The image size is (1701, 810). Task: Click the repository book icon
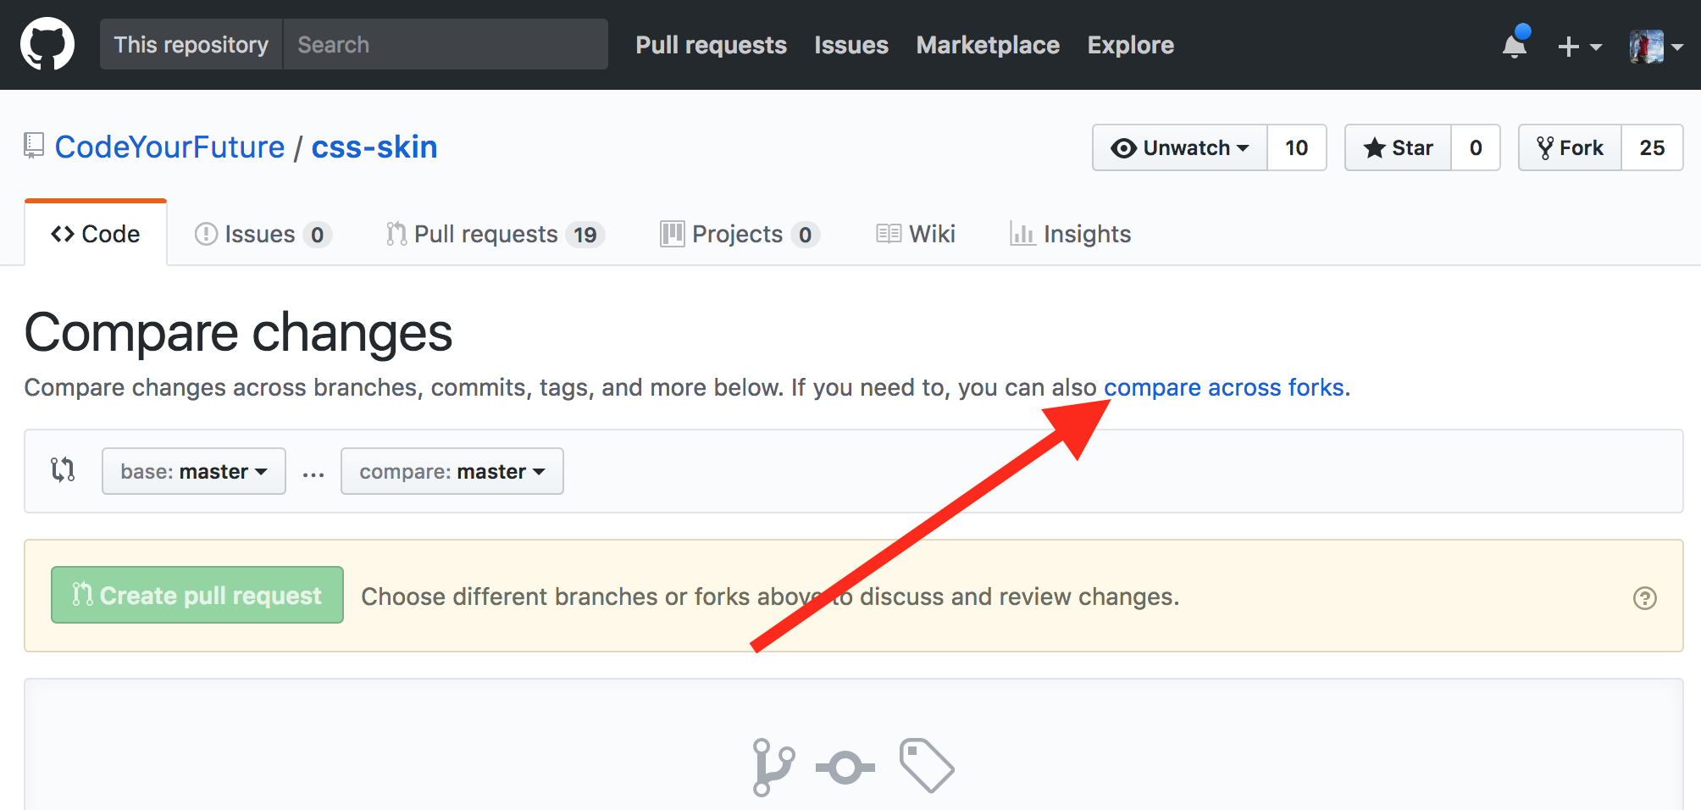34,146
